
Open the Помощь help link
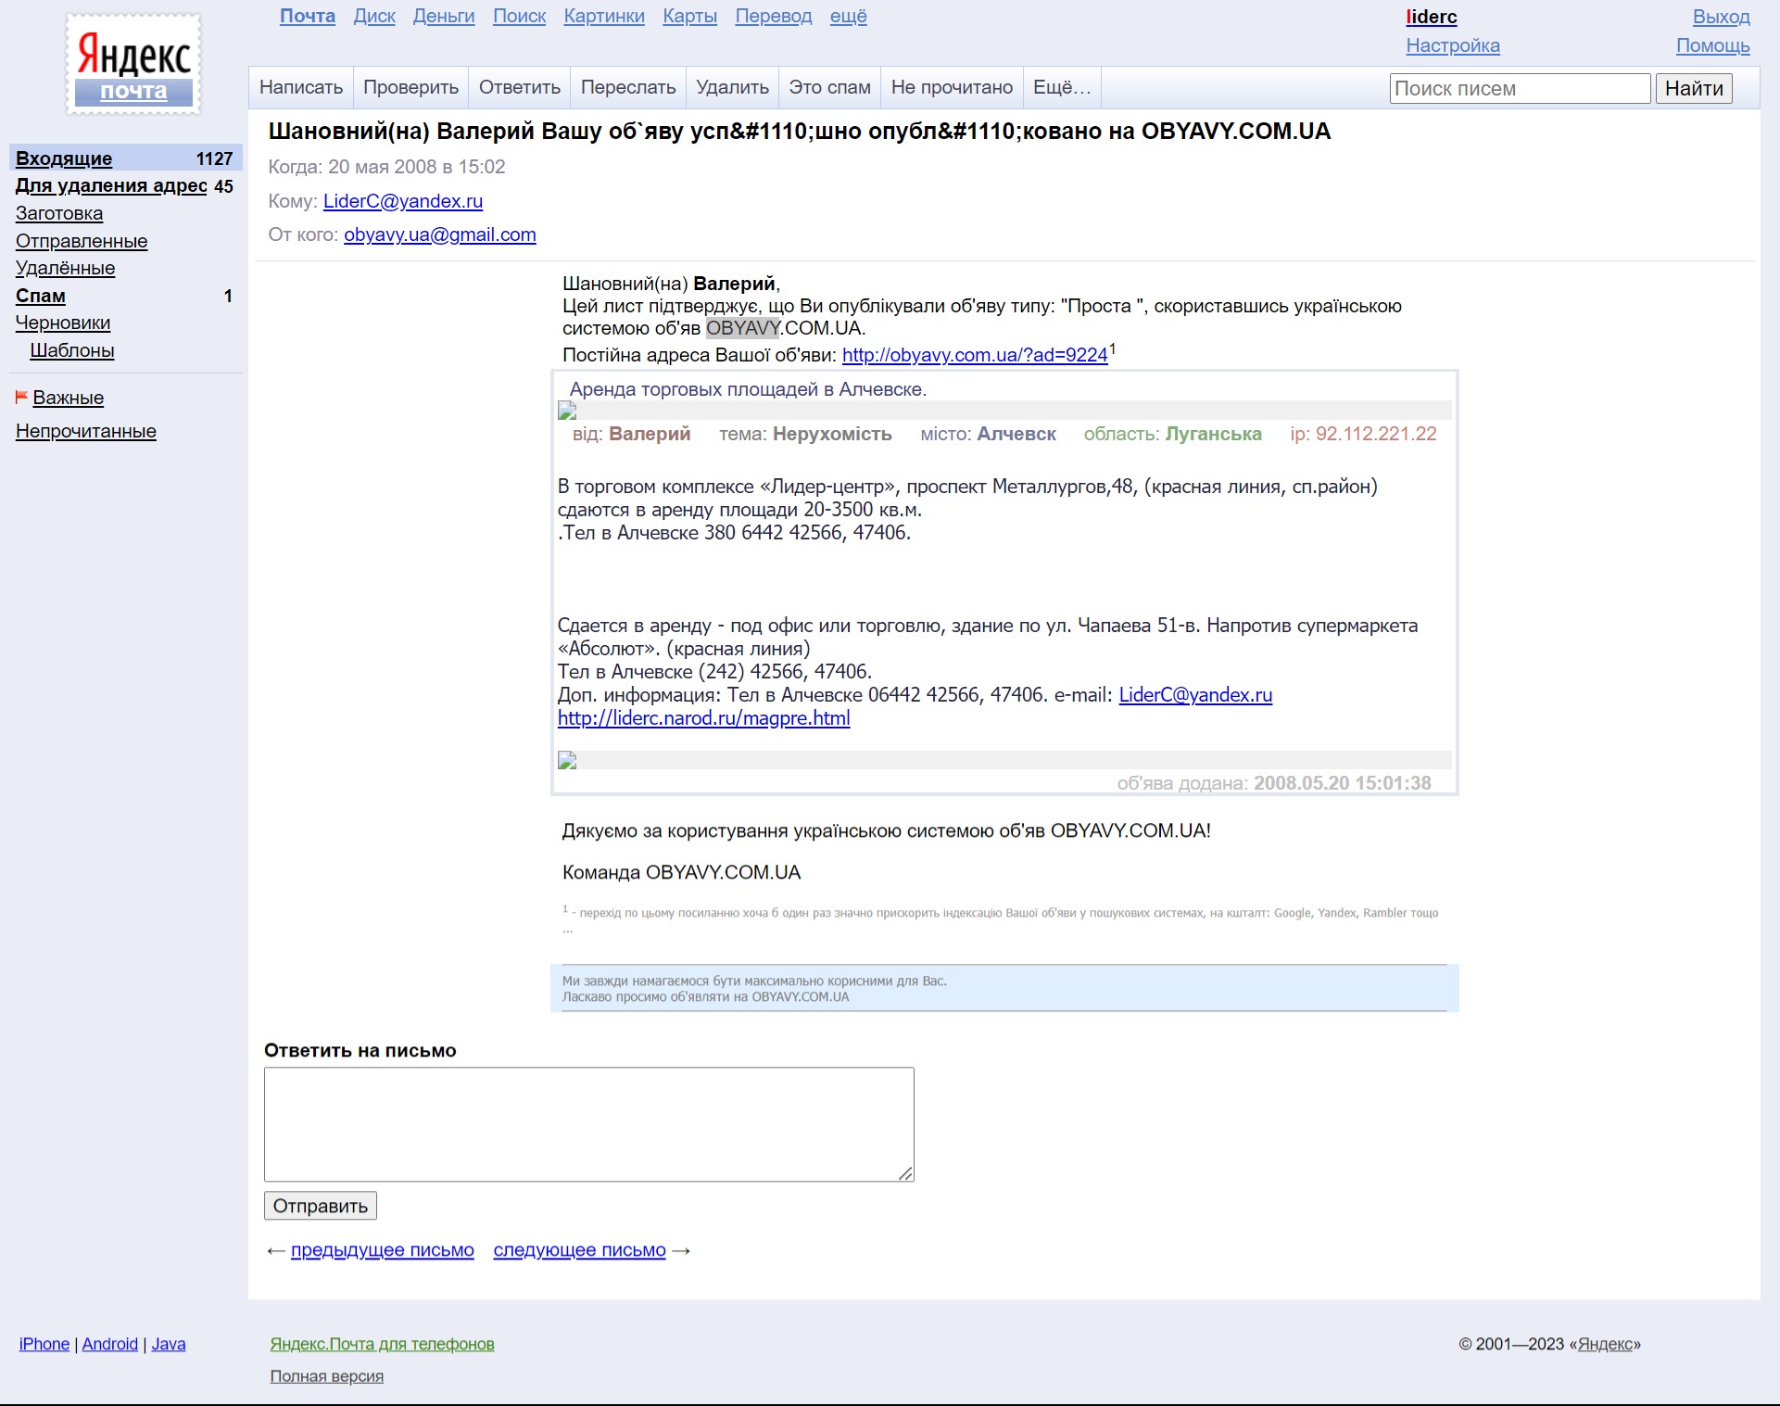click(1713, 45)
